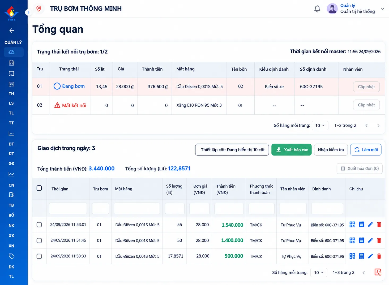Screen dimensions: 389x285
Task: Select the 24/09/2026 11:53:01 transaction checkbox
Action: [x=39, y=225]
